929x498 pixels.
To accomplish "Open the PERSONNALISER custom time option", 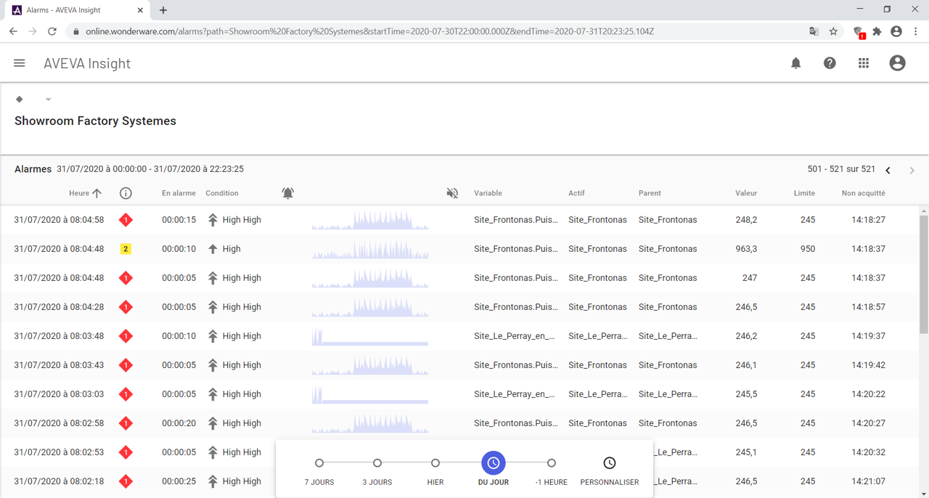I will 609,463.
